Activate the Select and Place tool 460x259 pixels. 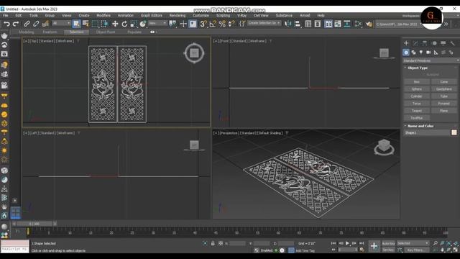click(x=143, y=24)
